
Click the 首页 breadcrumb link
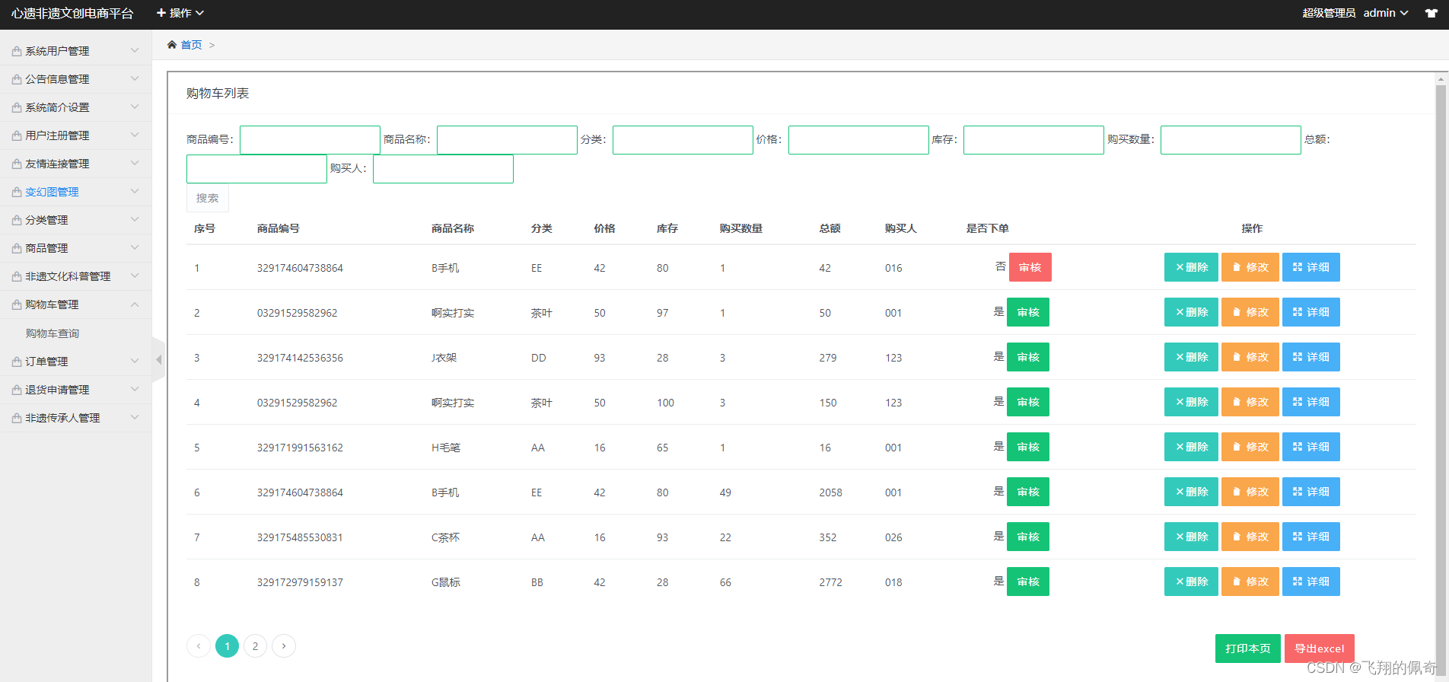coord(191,45)
